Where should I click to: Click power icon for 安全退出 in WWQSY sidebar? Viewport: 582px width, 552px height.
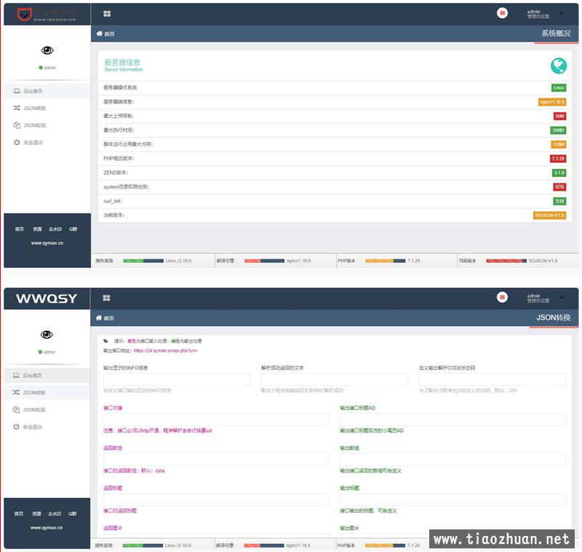(16, 427)
